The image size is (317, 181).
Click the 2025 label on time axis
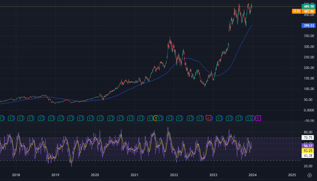pyautogui.click(x=292, y=175)
